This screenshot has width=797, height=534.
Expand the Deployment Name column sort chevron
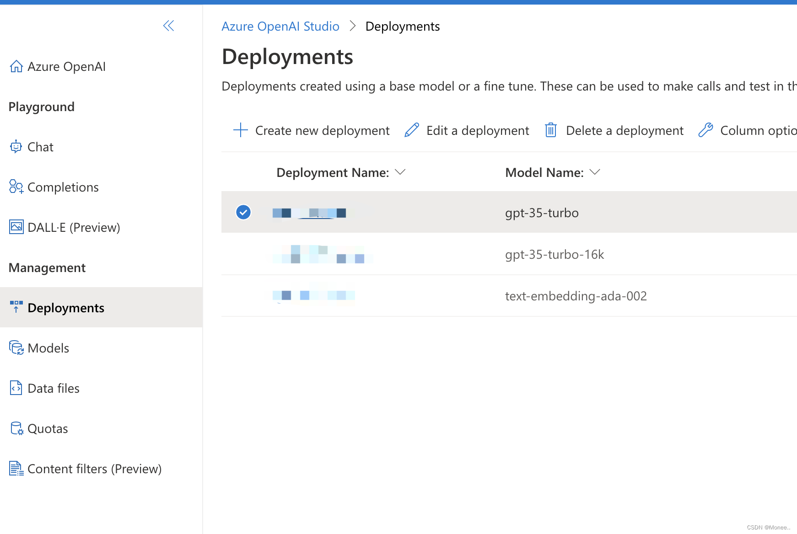click(400, 172)
